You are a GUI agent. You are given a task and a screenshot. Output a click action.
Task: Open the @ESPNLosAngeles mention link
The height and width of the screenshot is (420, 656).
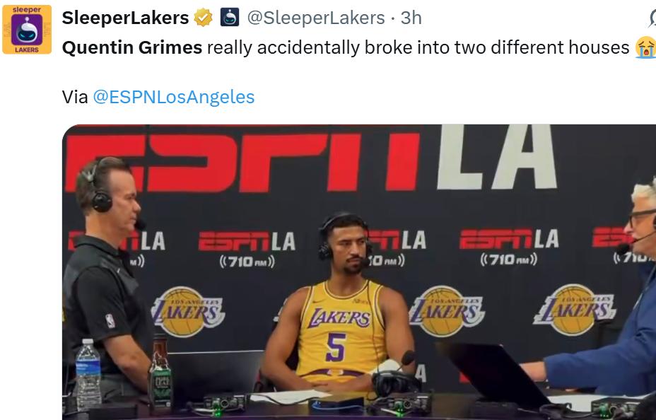point(174,97)
